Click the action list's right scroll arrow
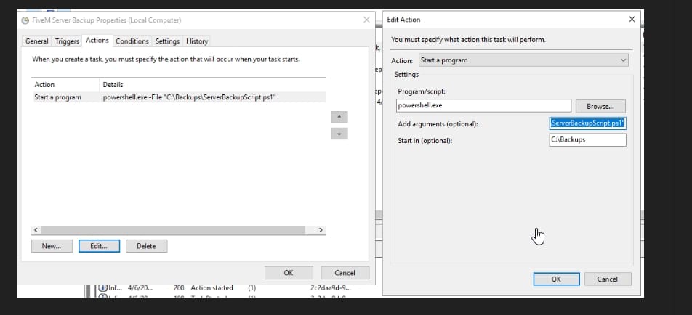This screenshot has width=692, height=315. pos(321,230)
